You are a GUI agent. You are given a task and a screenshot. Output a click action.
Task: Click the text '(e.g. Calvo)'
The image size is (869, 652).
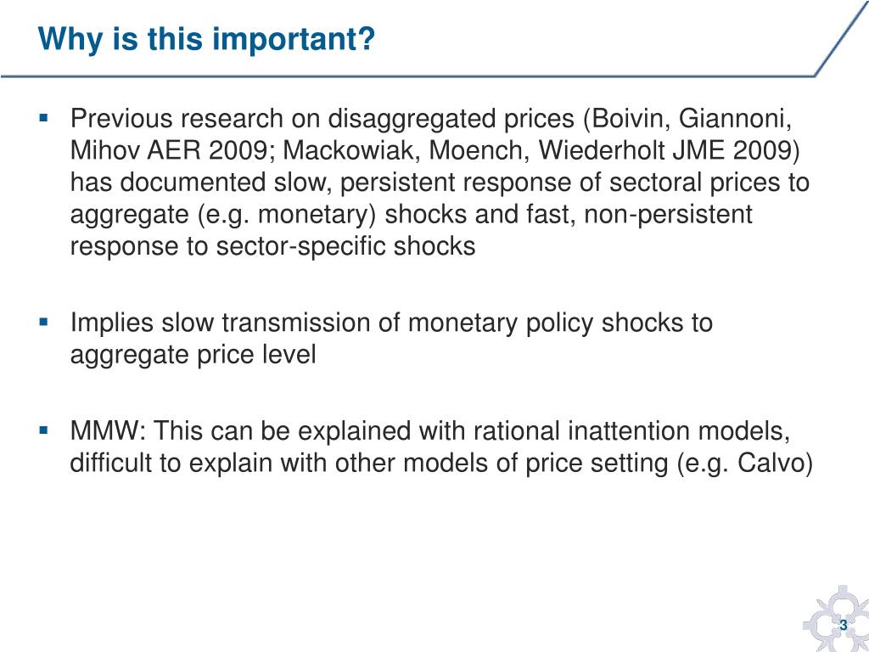click(744, 464)
